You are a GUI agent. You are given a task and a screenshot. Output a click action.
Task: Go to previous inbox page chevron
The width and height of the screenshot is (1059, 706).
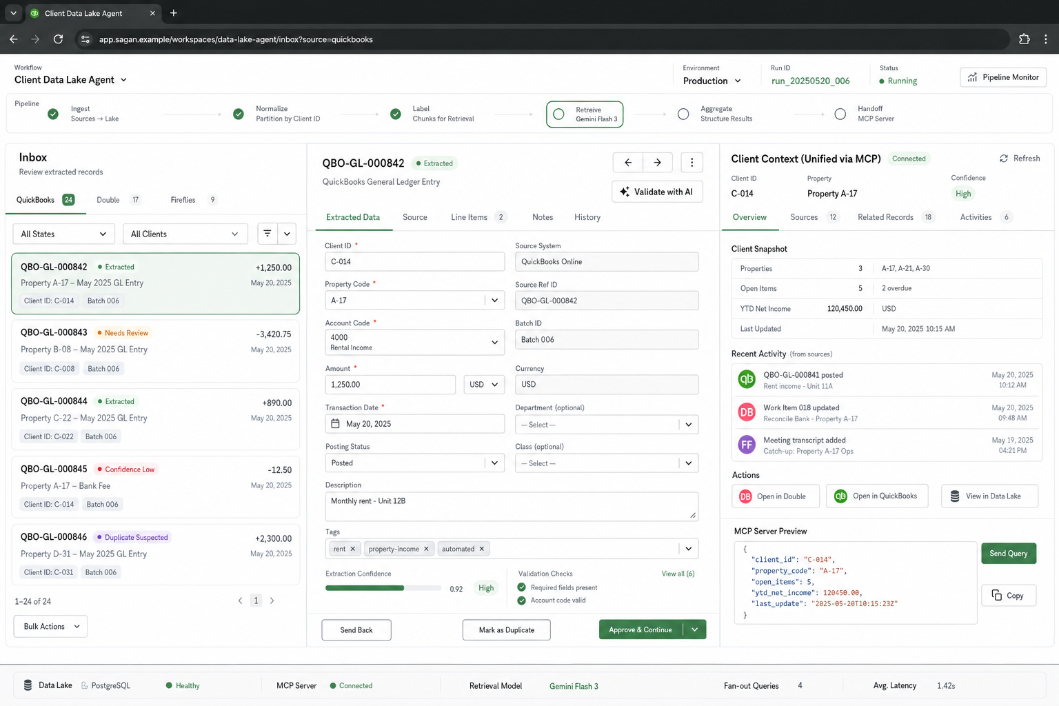point(240,601)
